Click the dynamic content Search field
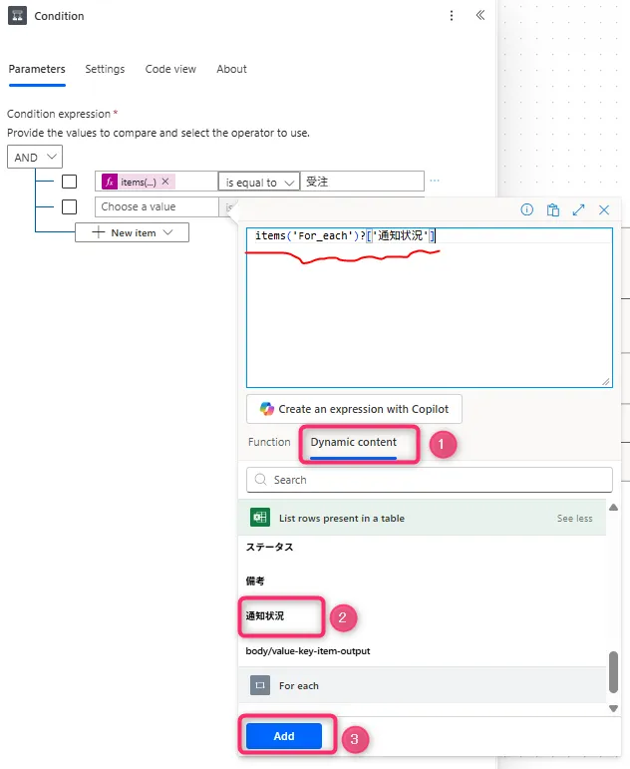The image size is (630, 769). [x=429, y=480]
